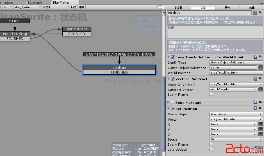Open the window options menu icon
Viewport: 264px width, 156px height.
(x=261, y=3)
